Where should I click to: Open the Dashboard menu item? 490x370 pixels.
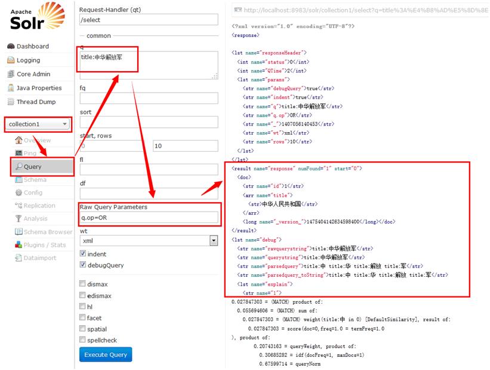(32, 47)
